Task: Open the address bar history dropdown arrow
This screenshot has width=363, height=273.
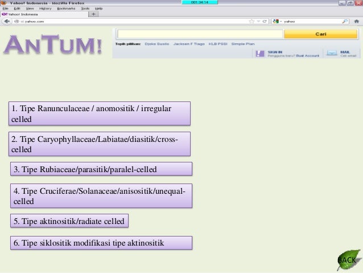Action: click(x=258, y=21)
